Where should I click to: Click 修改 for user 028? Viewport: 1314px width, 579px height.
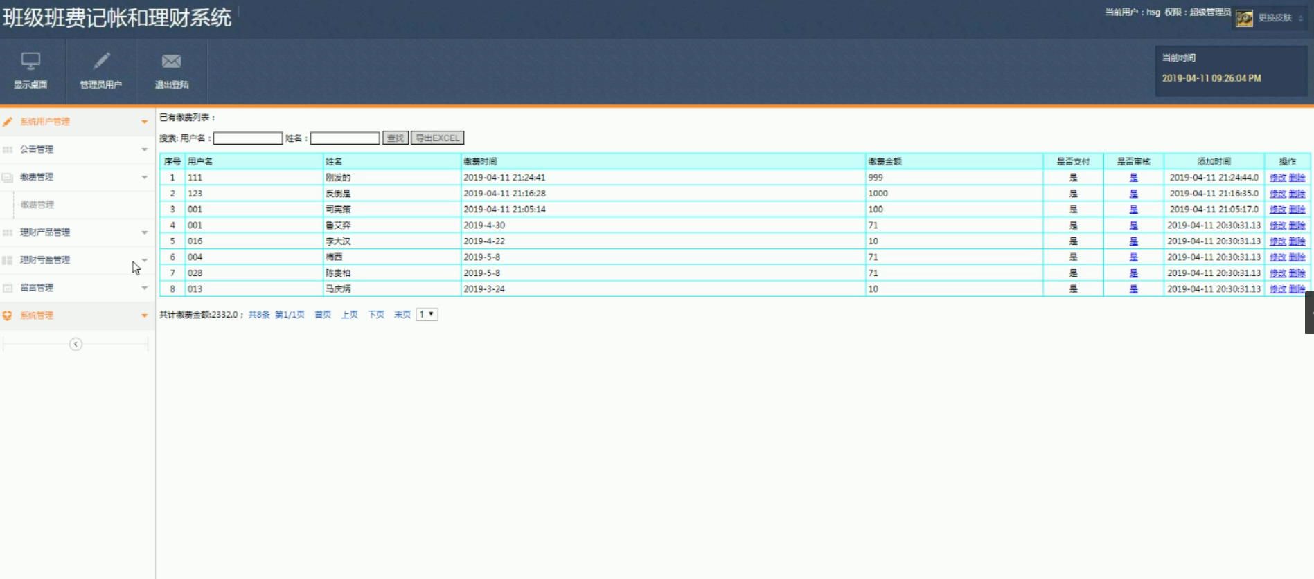1278,273
